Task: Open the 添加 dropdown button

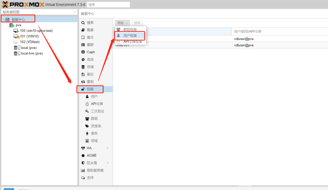Action: coord(122,23)
